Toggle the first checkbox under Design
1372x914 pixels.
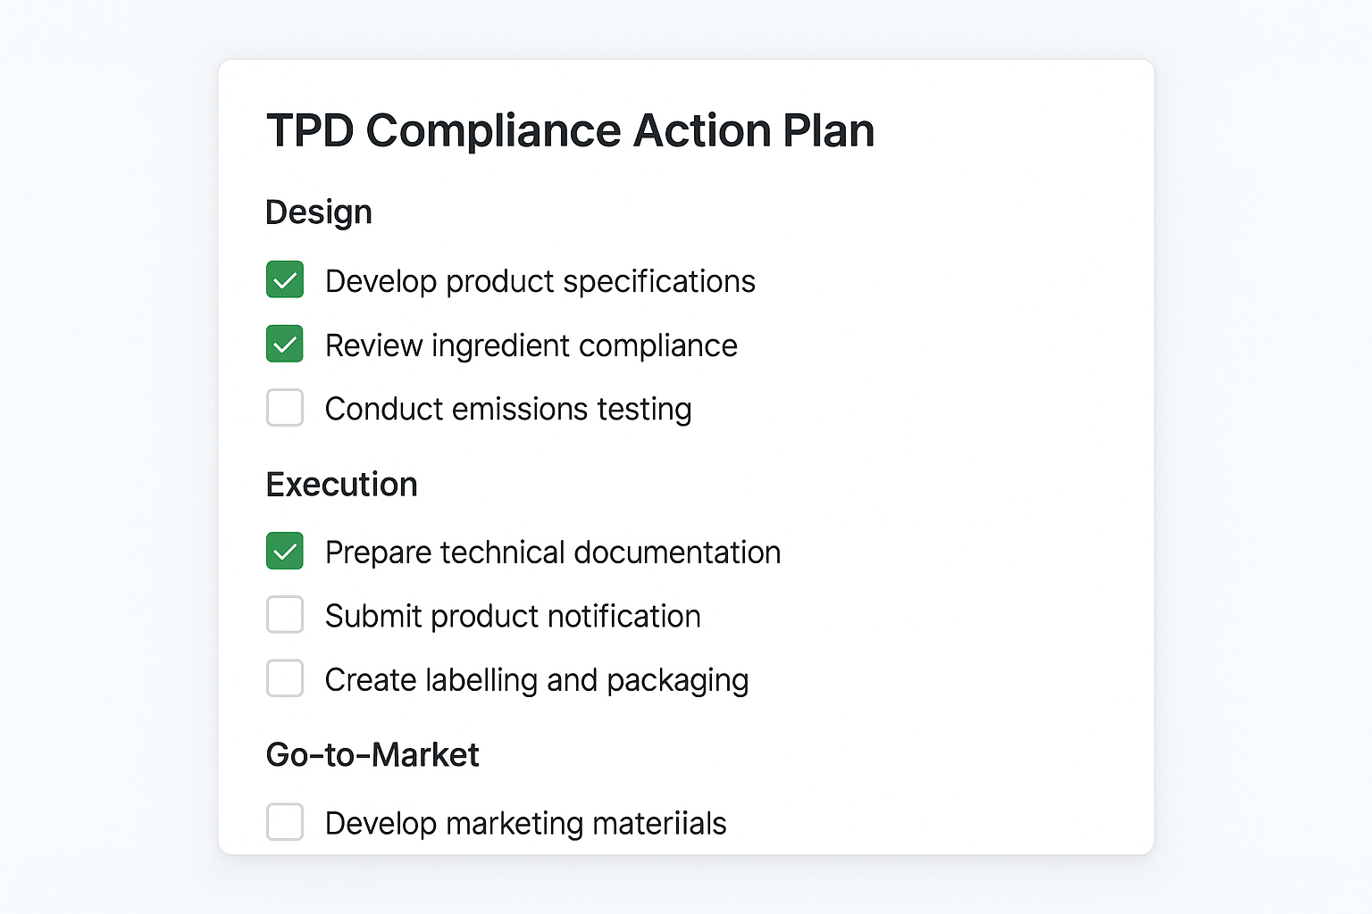point(284,279)
